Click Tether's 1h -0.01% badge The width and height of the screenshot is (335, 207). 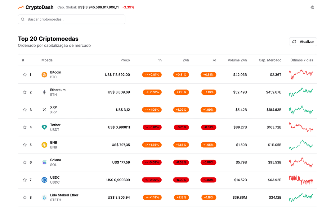pyautogui.click(x=152, y=127)
